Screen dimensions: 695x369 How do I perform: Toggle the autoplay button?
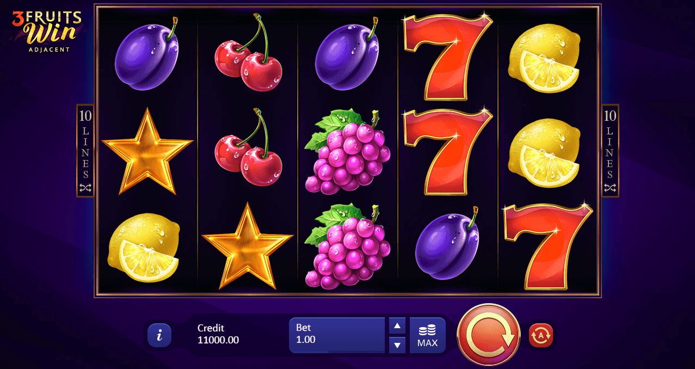(541, 335)
